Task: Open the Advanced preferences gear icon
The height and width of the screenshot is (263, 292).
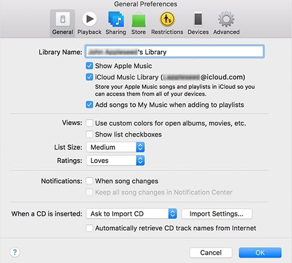Action: point(226,19)
